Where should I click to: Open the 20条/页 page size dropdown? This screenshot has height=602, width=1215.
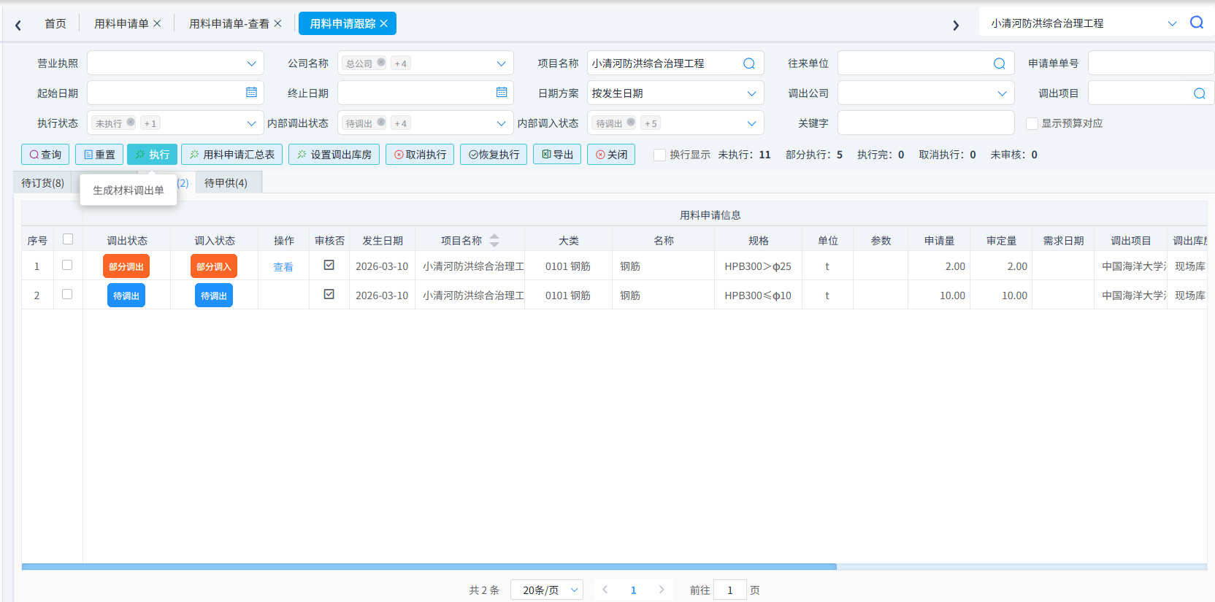click(x=547, y=590)
